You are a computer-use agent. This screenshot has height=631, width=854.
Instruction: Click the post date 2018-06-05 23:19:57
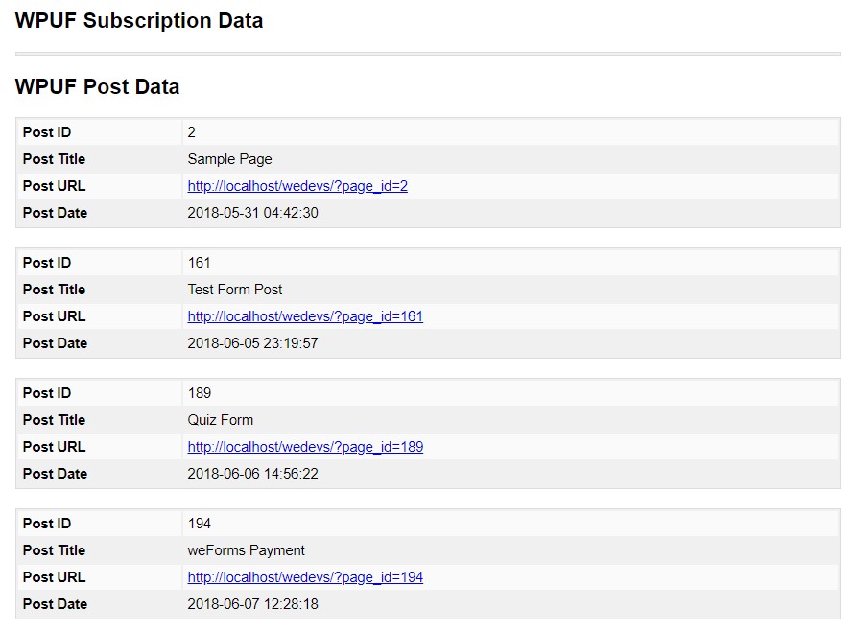[252, 343]
